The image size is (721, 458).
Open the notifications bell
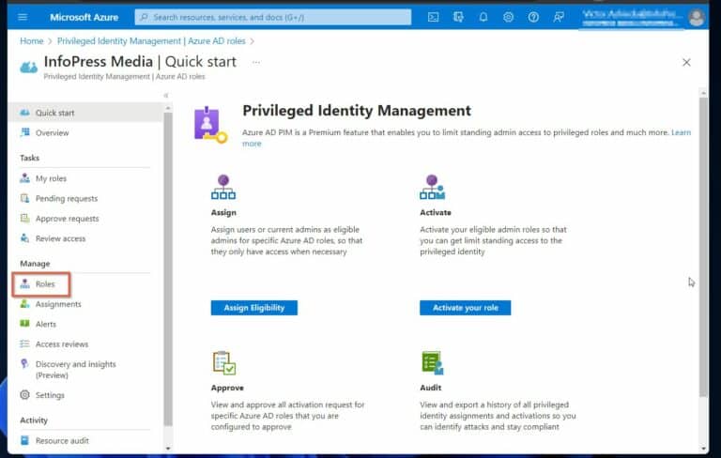(x=483, y=17)
